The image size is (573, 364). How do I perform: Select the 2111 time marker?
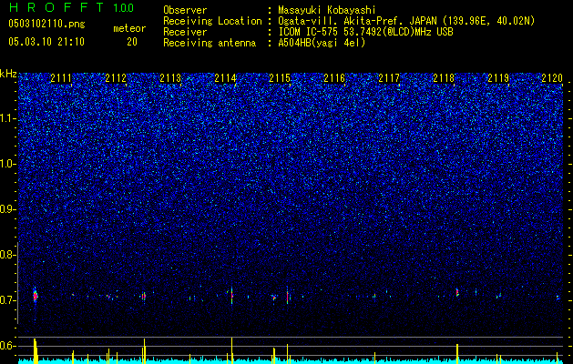point(61,78)
